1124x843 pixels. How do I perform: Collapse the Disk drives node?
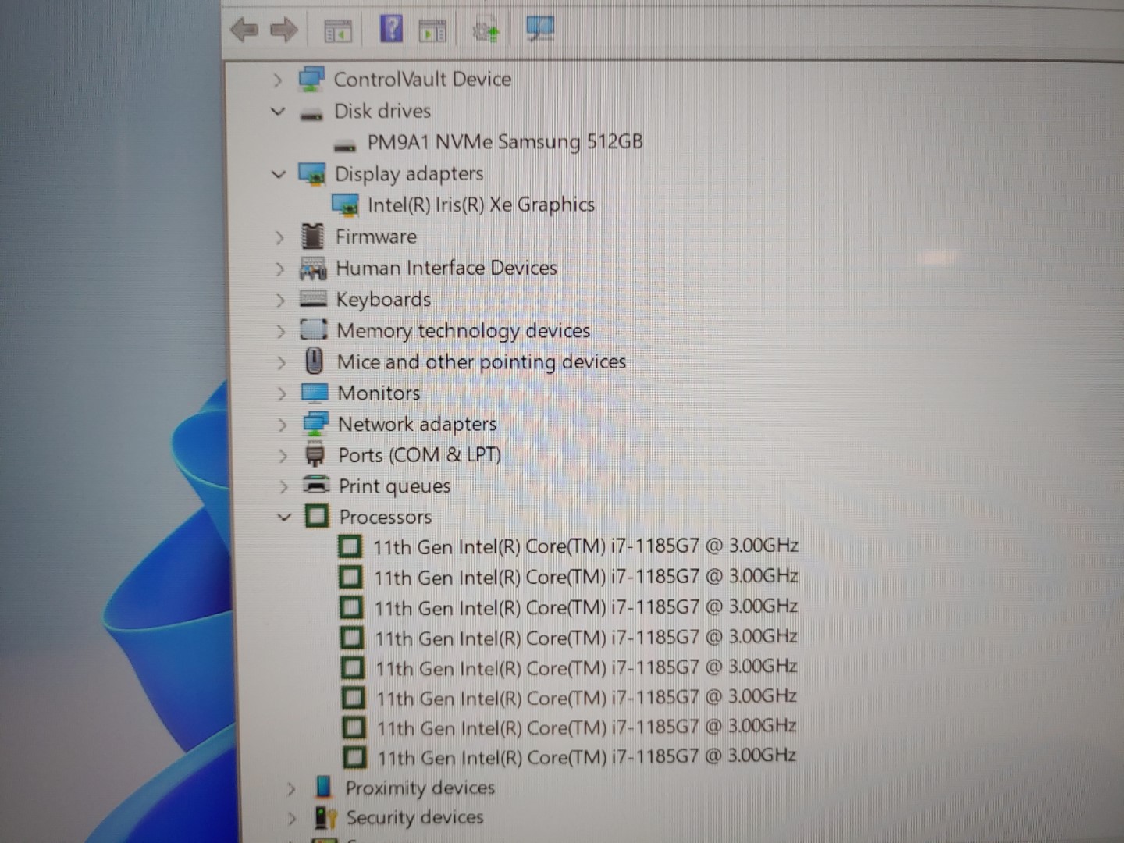pos(278,112)
